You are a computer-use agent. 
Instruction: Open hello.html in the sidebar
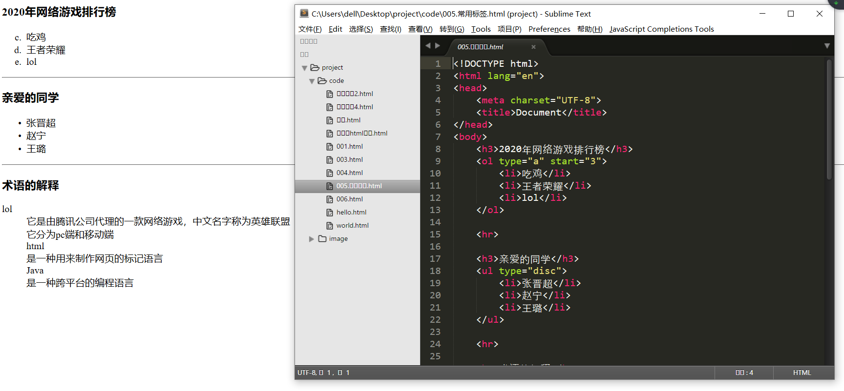pos(351,212)
